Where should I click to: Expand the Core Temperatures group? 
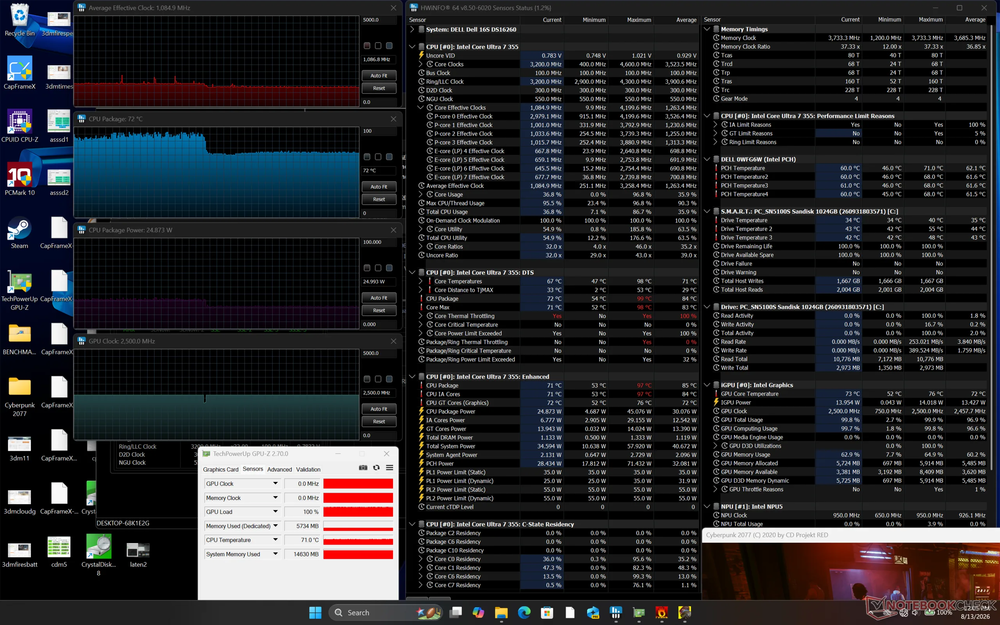[x=421, y=281]
